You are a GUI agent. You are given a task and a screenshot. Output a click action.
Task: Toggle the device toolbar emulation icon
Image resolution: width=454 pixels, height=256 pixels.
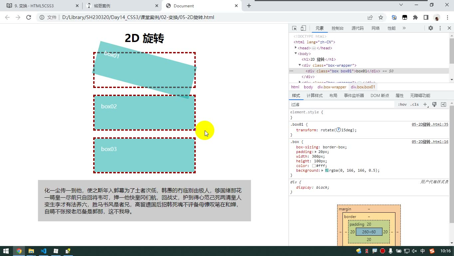coord(303,28)
